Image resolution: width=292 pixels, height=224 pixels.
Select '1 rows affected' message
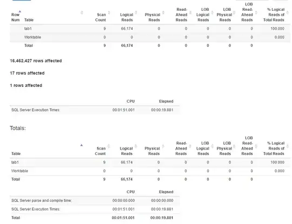[26, 85]
